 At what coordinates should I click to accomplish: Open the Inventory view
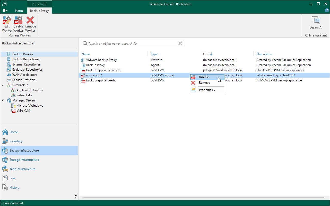[x=16, y=141]
